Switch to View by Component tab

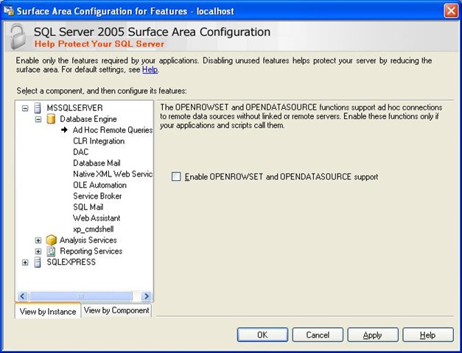tap(116, 310)
